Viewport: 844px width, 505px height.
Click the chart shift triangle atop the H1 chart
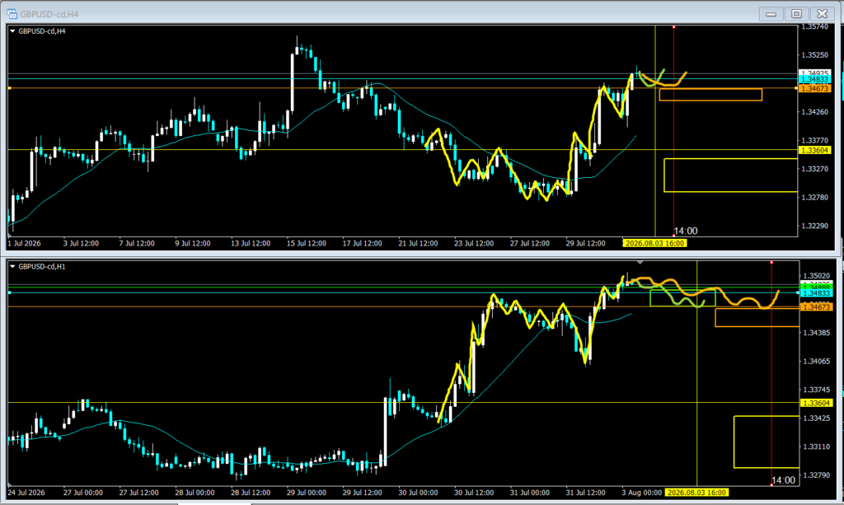click(x=640, y=263)
